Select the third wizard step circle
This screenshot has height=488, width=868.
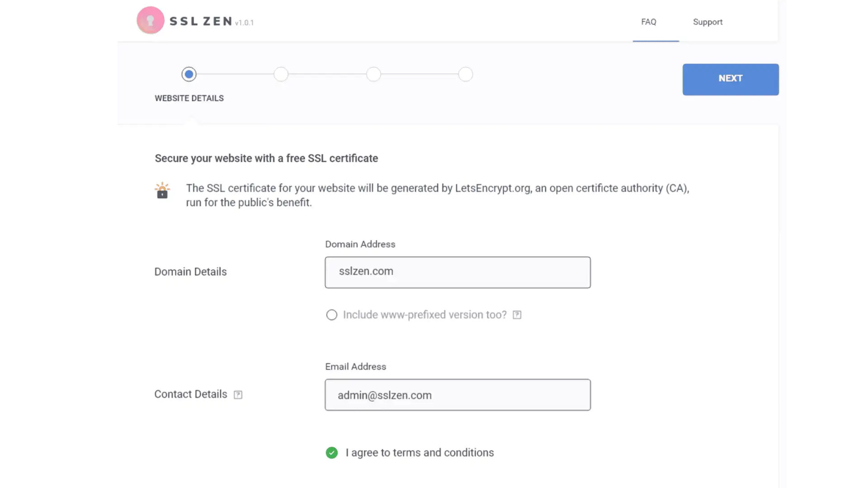point(373,74)
